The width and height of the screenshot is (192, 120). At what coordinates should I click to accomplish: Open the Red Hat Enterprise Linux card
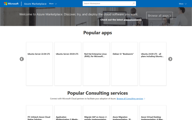pyautogui.click(x=96, y=64)
